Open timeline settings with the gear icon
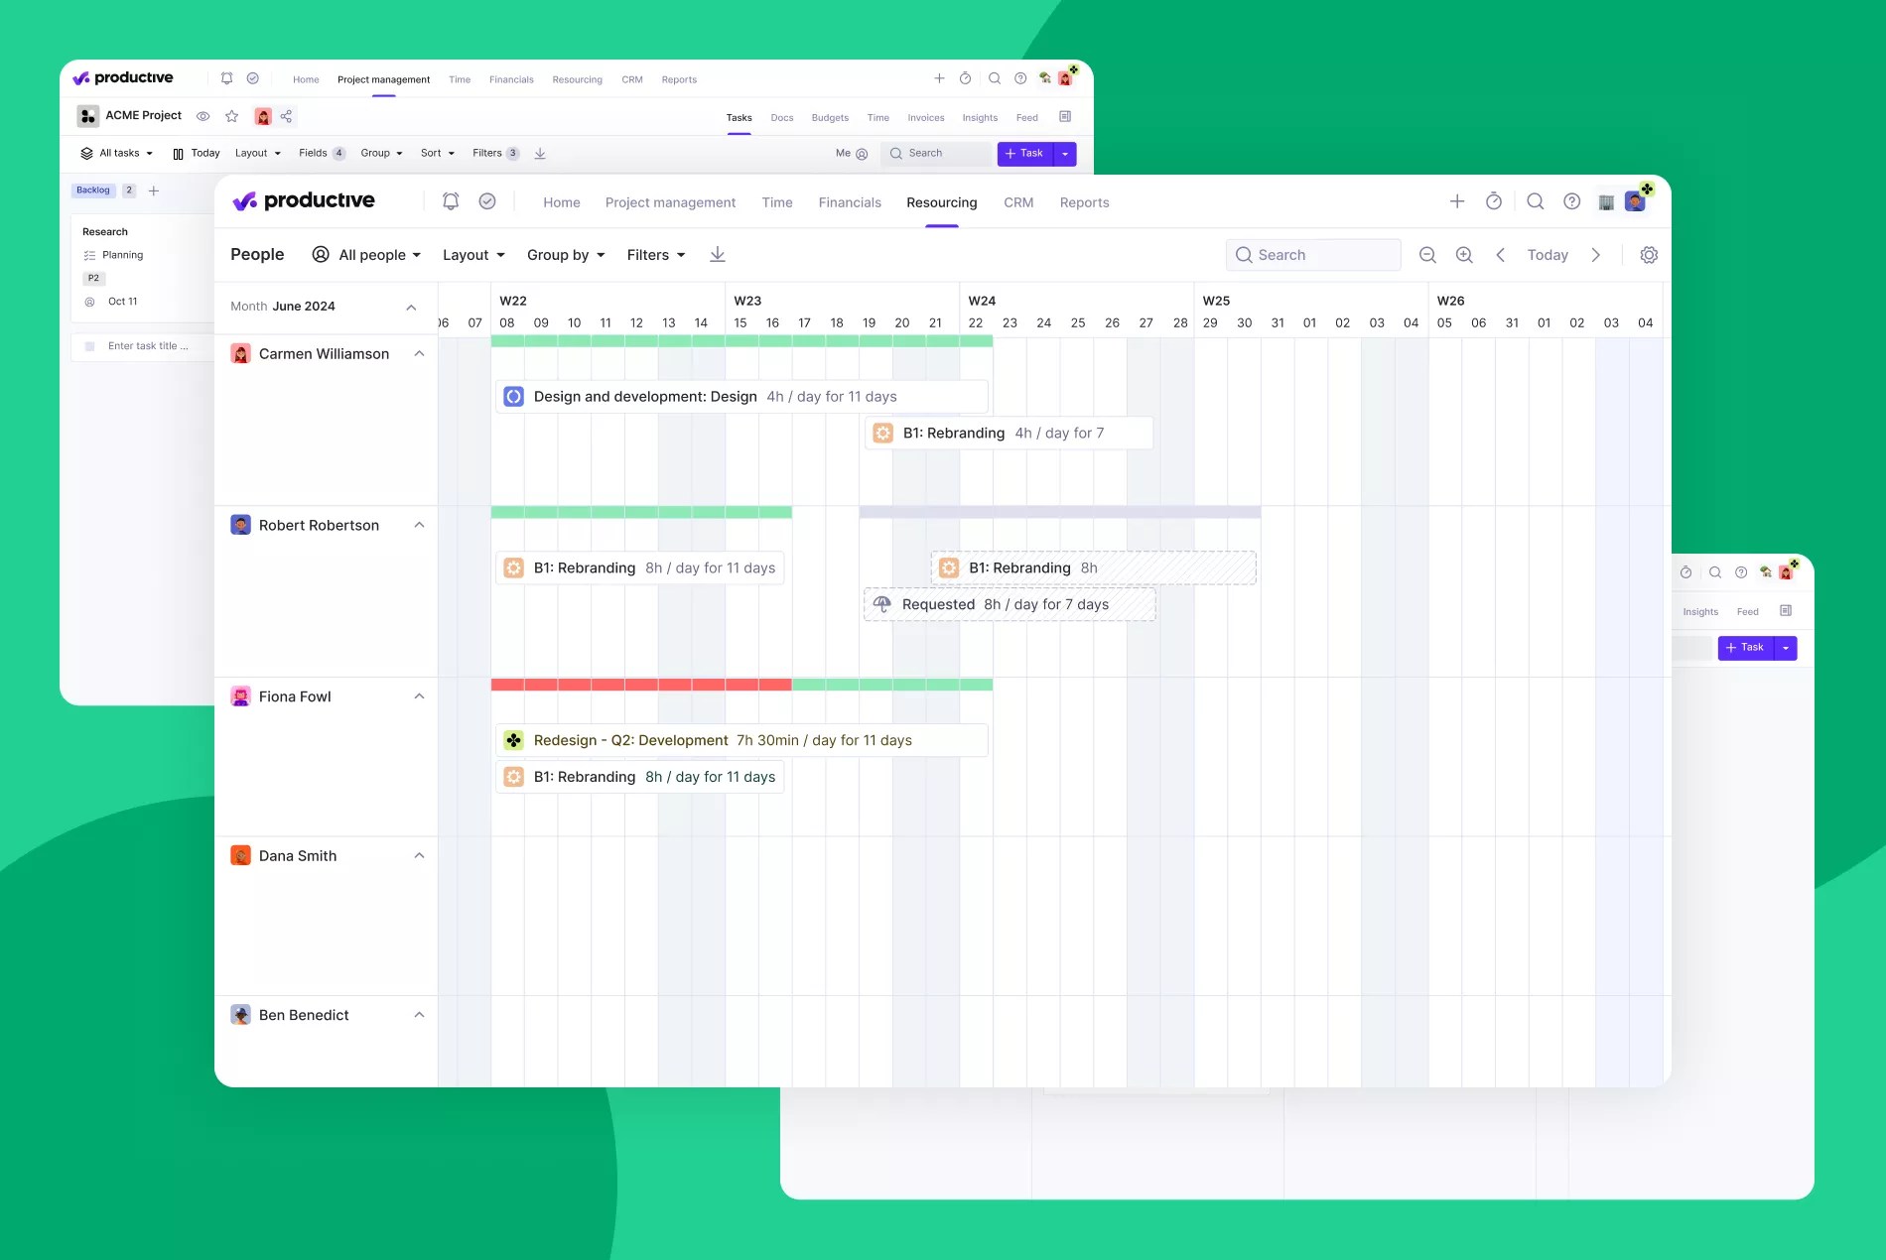 tap(1649, 255)
